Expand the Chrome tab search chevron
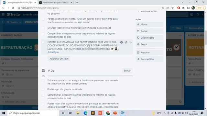 point(182,2)
